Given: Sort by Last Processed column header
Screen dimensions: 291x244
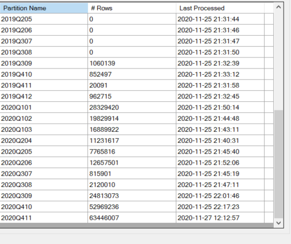Looking at the screenshot, I should [220, 8].
